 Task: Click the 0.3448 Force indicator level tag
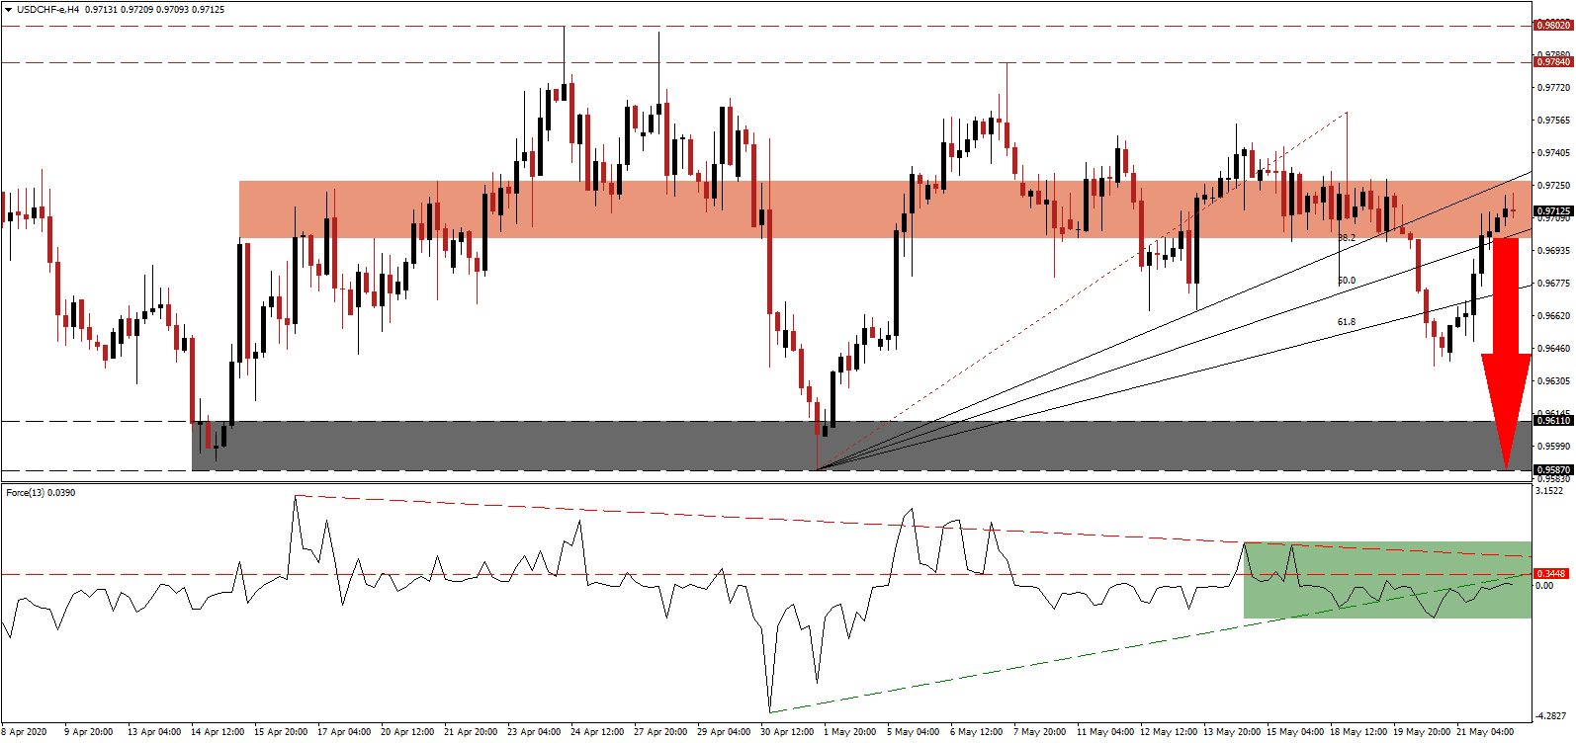[1551, 574]
